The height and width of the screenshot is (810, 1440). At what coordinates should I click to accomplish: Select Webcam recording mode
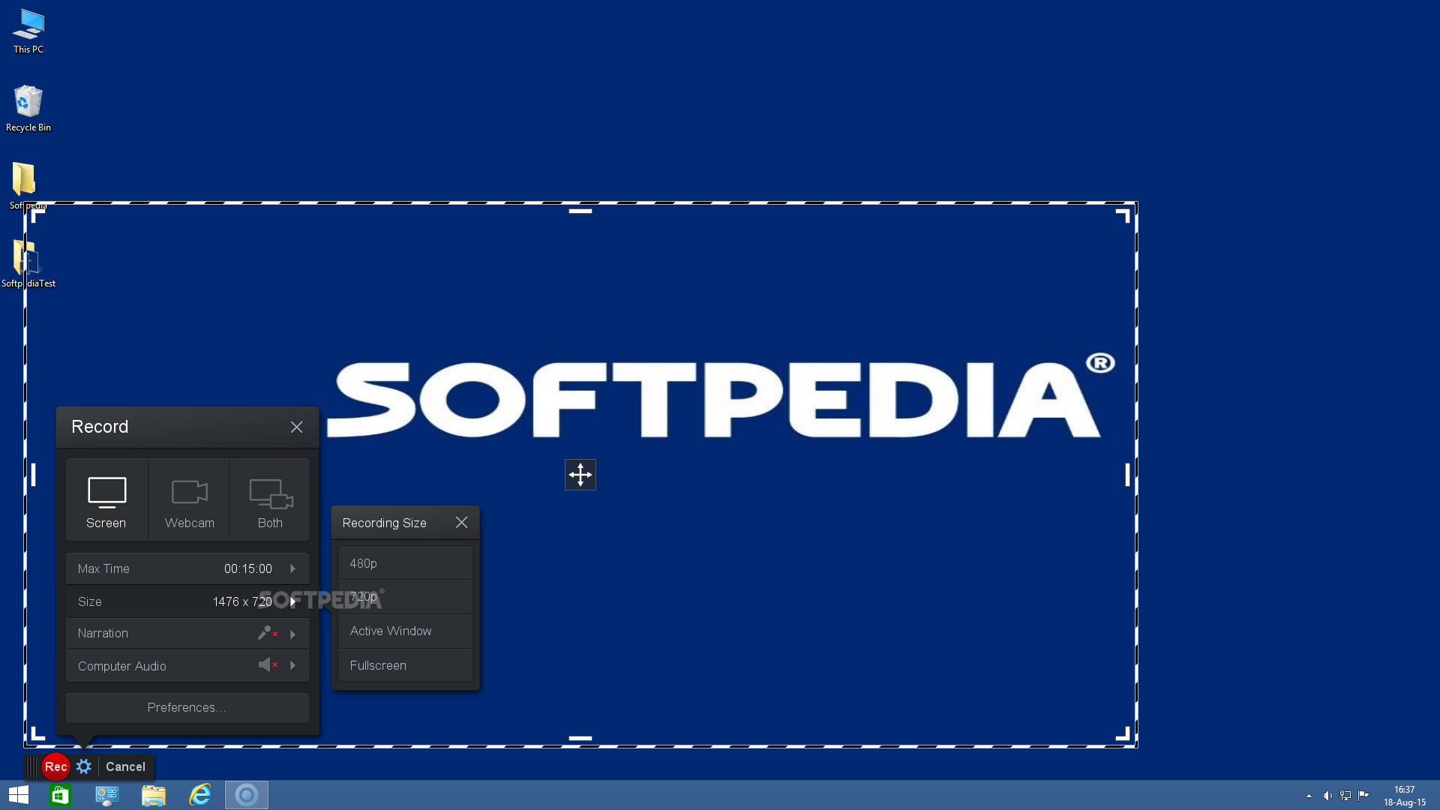[x=190, y=500]
